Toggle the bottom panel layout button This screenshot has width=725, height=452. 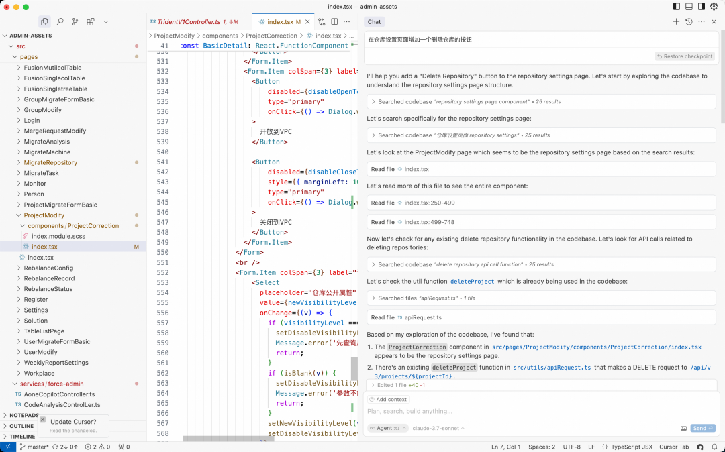pyautogui.click(x=689, y=7)
